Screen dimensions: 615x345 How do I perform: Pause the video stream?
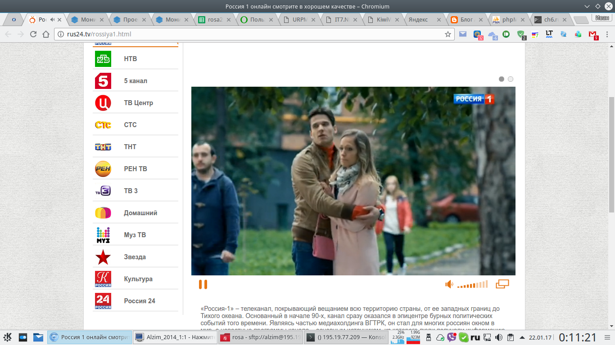[x=203, y=284]
